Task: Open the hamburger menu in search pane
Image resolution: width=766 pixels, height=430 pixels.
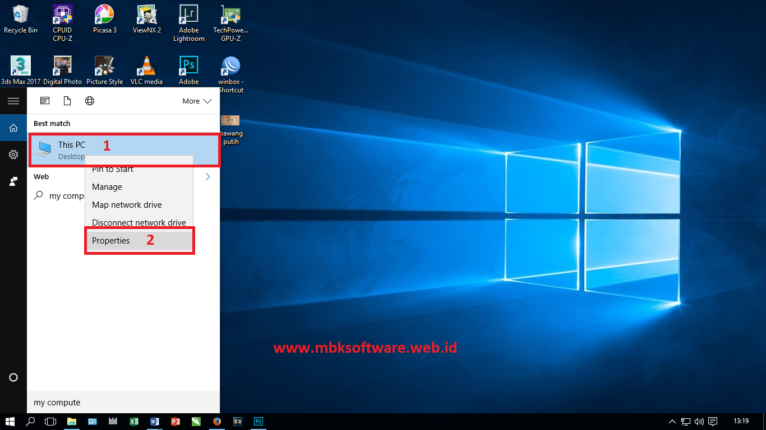Action: click(x=13, y=101)
